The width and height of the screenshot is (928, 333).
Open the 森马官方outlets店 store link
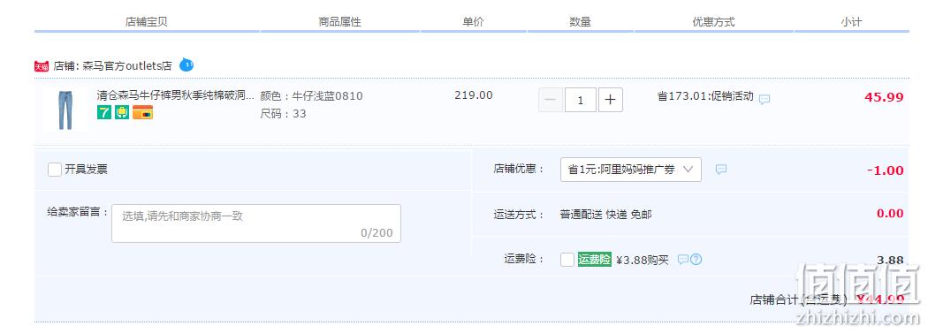(127, 66)
